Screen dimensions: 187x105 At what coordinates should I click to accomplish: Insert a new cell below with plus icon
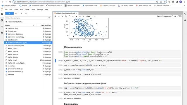click(x=59, y=16)
